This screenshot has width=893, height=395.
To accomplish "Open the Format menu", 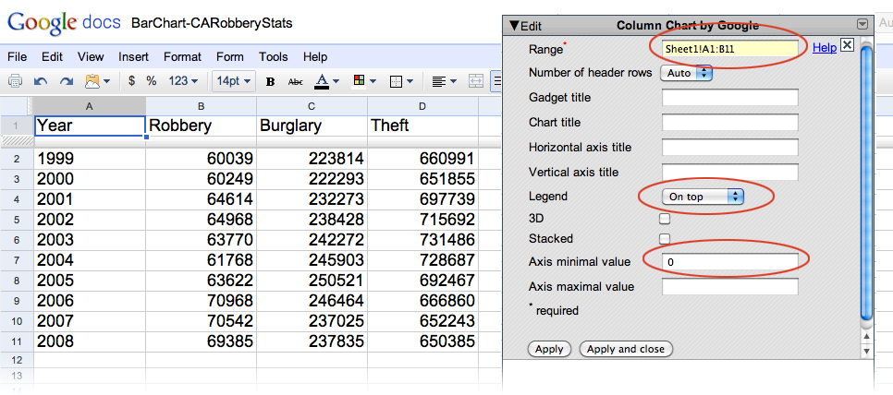I will point(182,57).
